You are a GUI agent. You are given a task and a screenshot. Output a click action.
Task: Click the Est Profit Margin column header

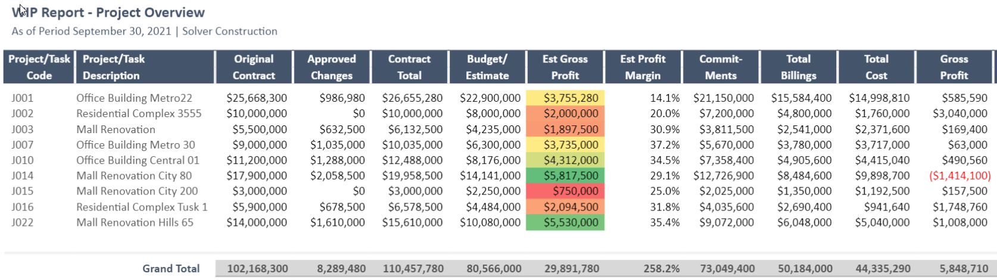click(643, 67)
